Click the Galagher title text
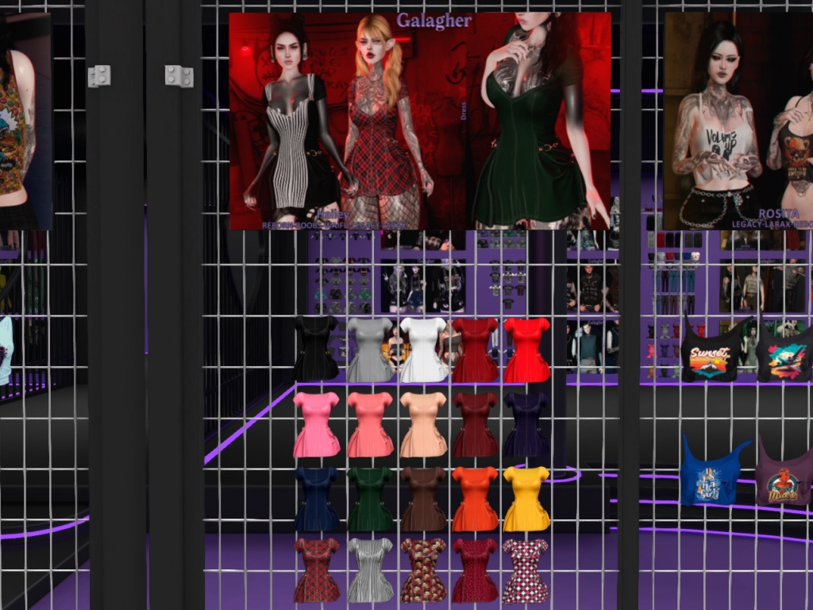The image size is (813, 610). tap(433, 21)
